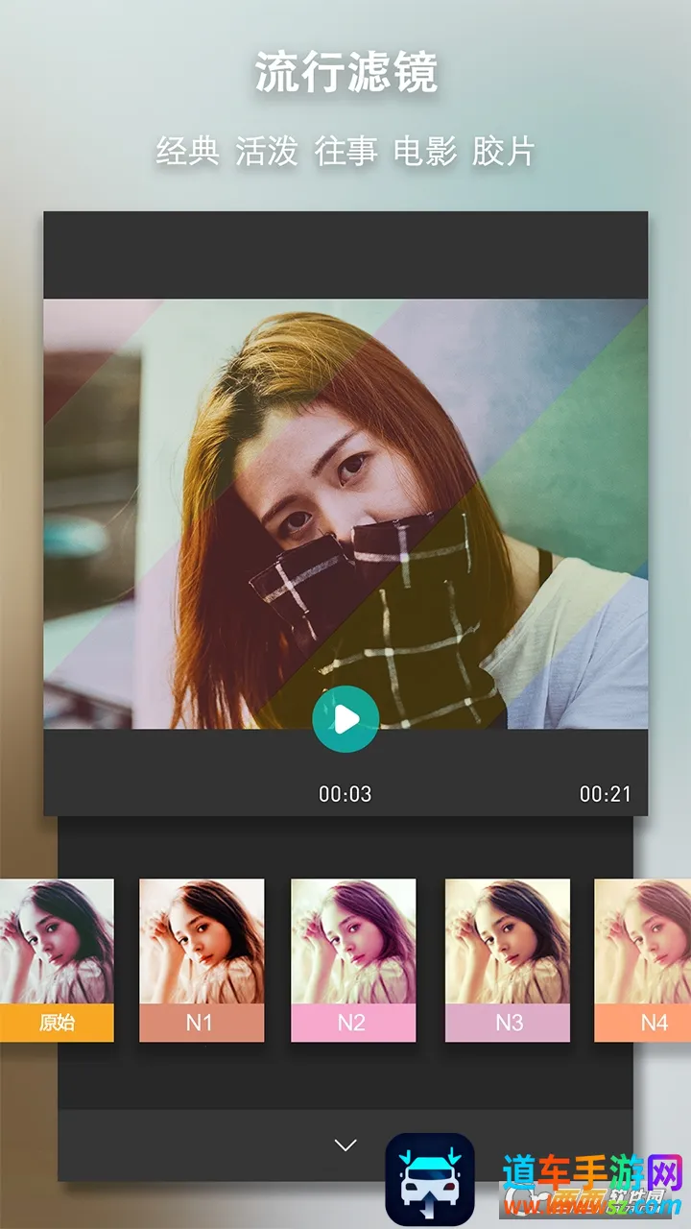Screen dimensions: 691x1229
Task: Apply the N1 filter thumbnail image
Action: pyautogui.click(x=202, y=941)
